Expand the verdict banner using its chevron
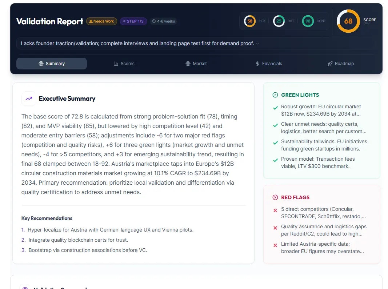Screen dimensions: 388x289 (258, 43)
